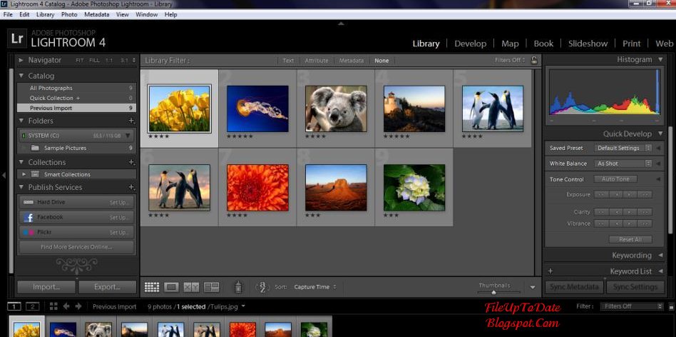676x337 pixels.
Task: Switch to the Develop module
Action: point(471,44)
